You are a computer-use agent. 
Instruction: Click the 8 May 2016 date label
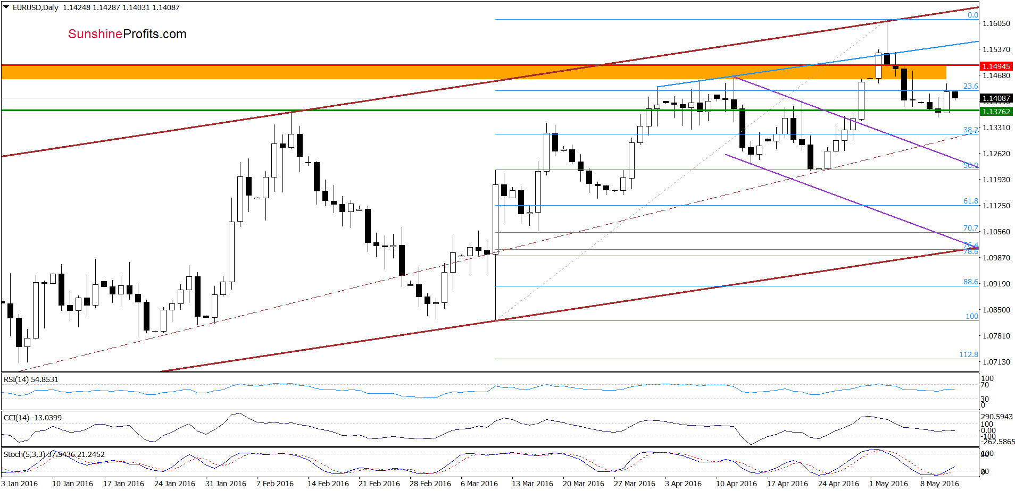point(939,484)
